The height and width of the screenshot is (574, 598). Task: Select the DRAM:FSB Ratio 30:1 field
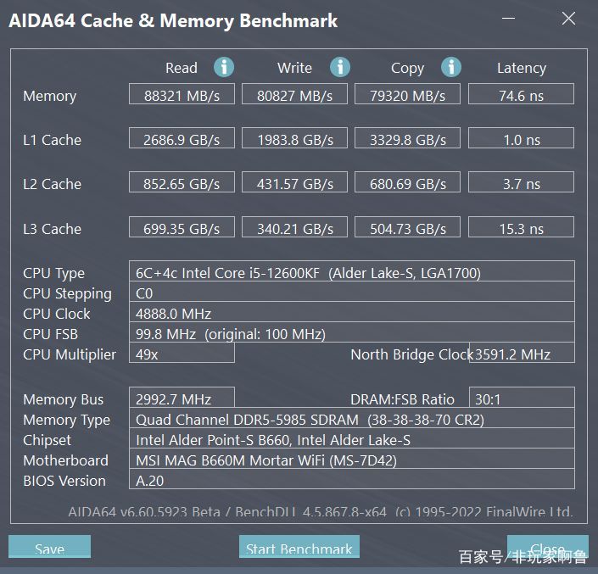[x=522, y=398]
